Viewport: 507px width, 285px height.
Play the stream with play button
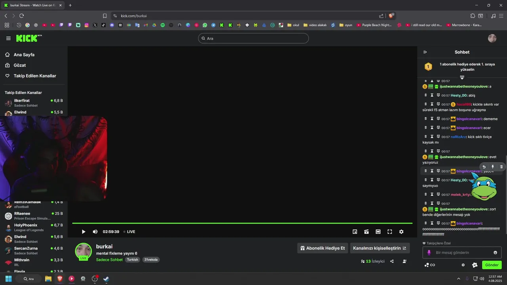(x=83, y=232)
